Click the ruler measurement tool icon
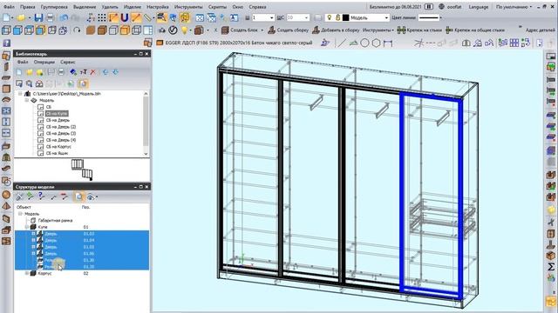This screenshot has height=313, width=558. pos(147,17)
